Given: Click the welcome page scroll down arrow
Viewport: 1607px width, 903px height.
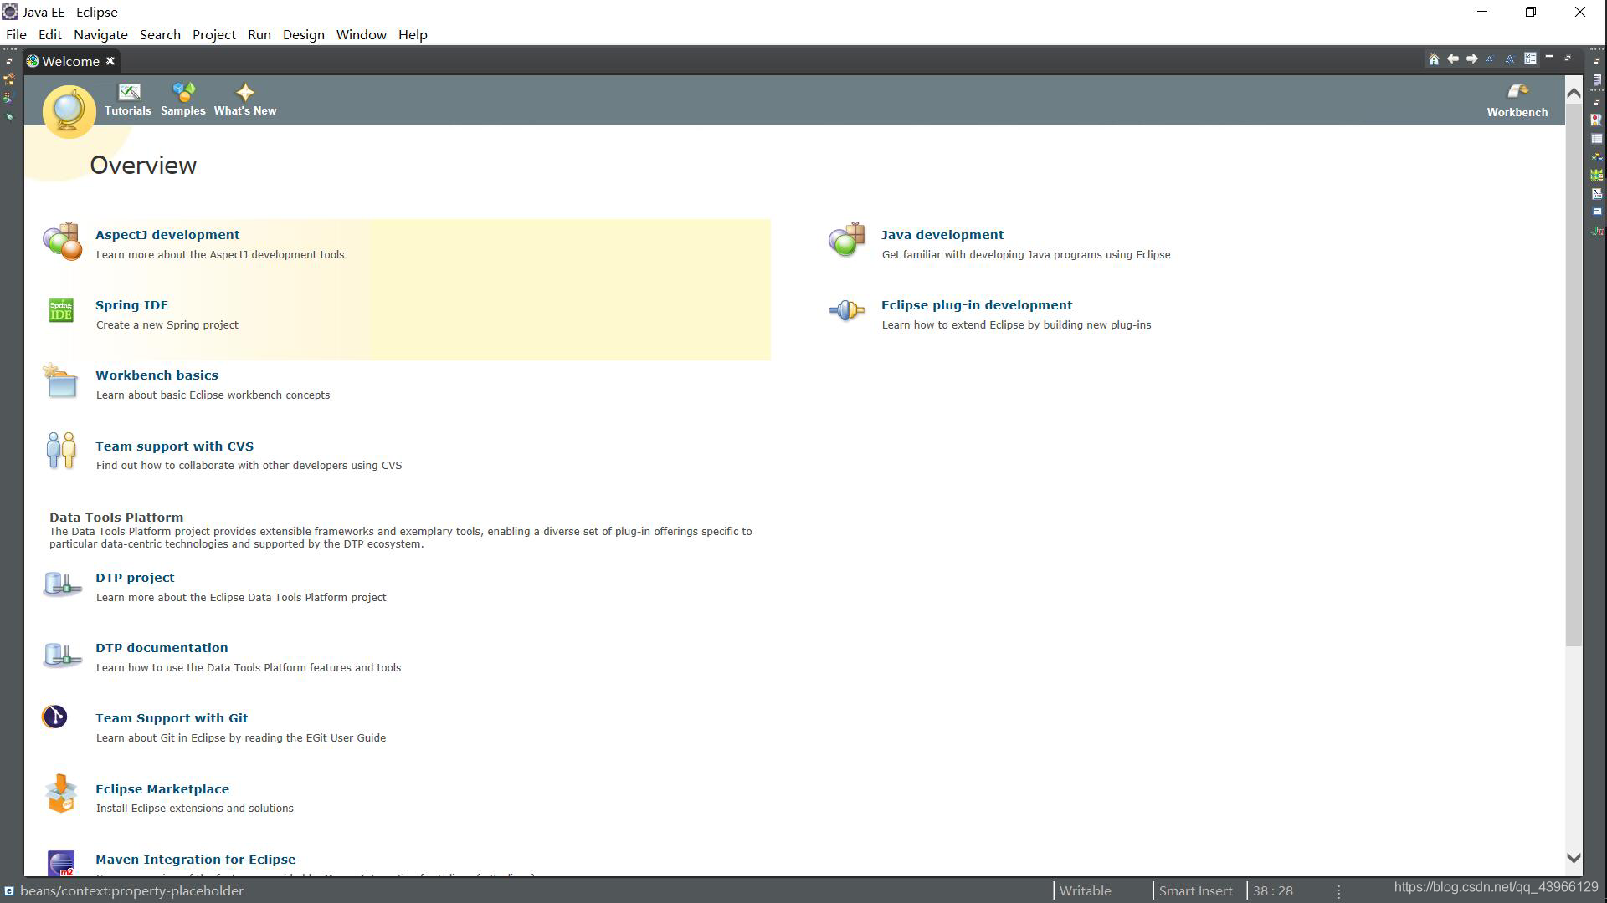Looking at the screenshot, I should point(1574,858).
